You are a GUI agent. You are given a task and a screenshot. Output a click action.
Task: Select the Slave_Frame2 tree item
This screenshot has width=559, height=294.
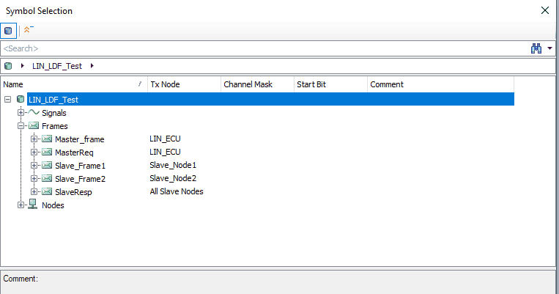pyautogui.click(x=80, y=179)
